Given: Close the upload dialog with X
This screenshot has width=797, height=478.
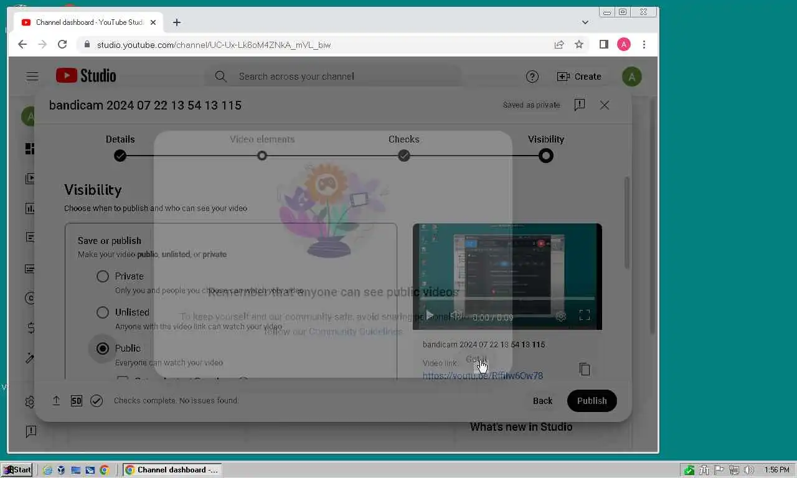Looking at the screenshot, I should (605, 105).
